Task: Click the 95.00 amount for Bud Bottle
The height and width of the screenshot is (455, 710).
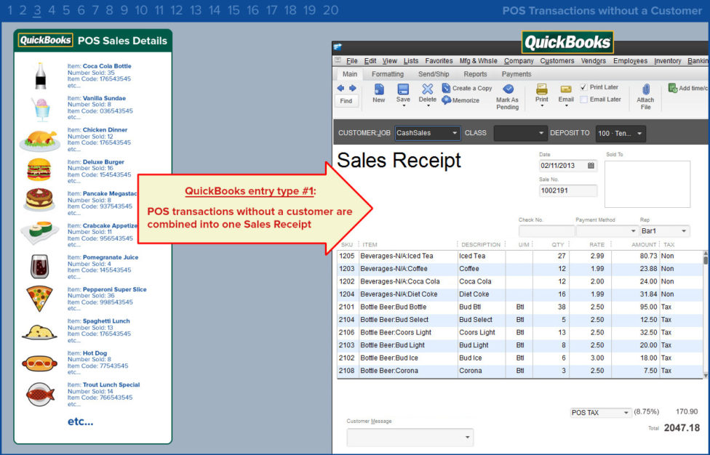Action: tap(635, 307)
